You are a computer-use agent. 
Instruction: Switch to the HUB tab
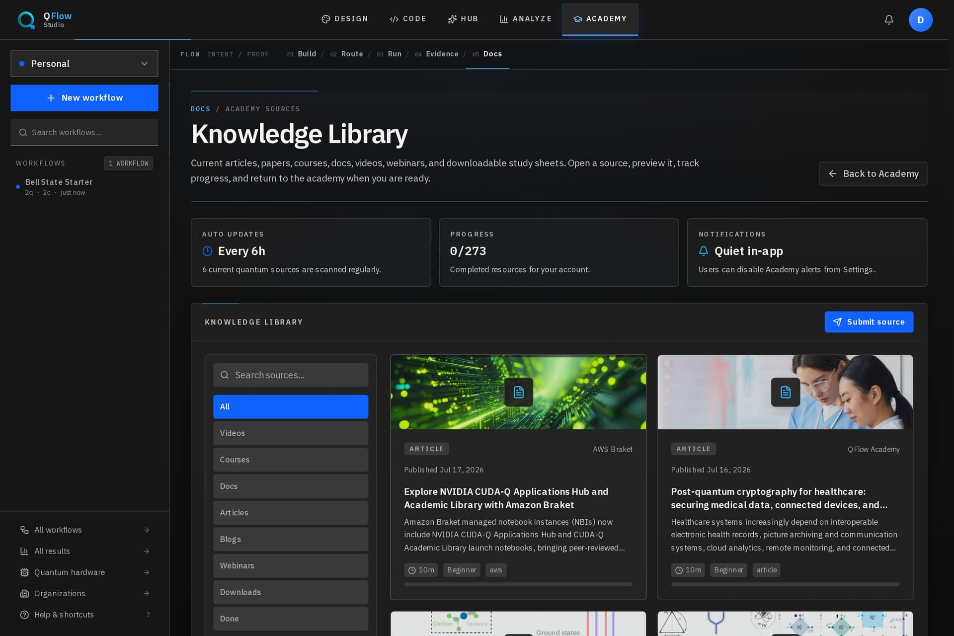[x=463, y=19]
